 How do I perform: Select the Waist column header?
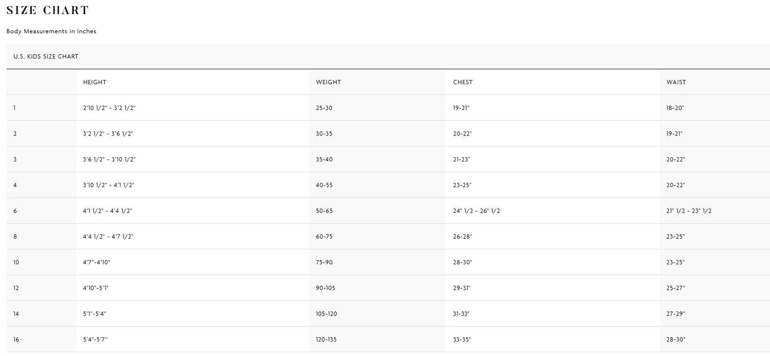(x=676, y=82)
